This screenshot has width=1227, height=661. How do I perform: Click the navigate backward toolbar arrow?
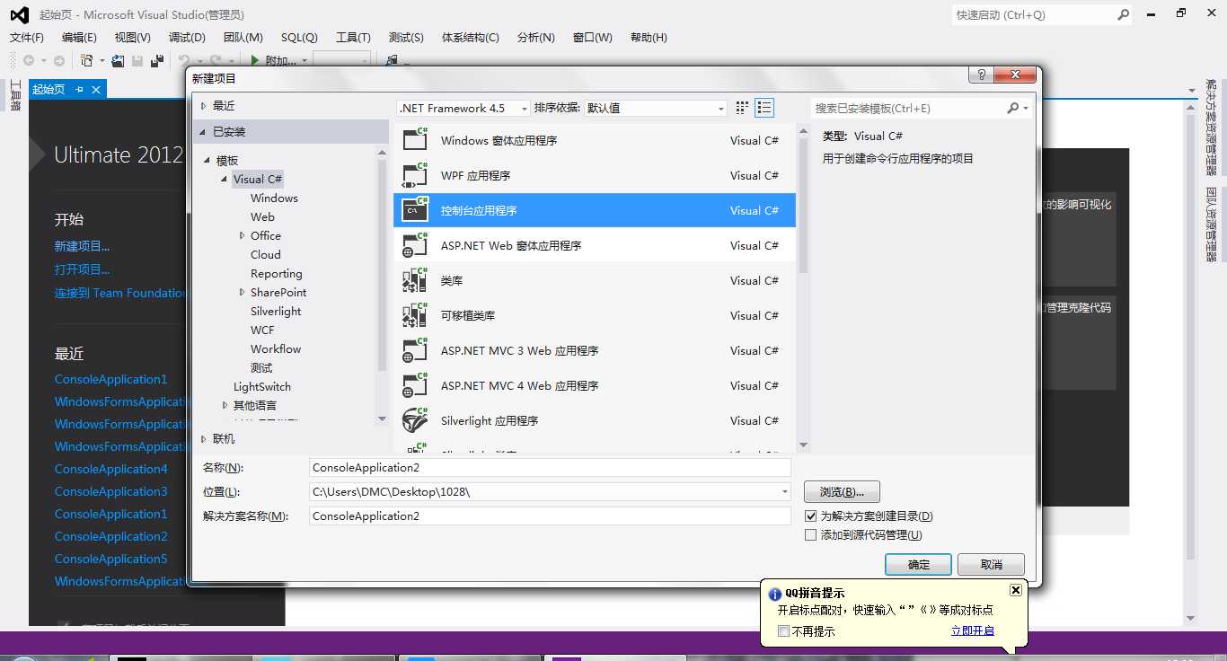[29, 61]
